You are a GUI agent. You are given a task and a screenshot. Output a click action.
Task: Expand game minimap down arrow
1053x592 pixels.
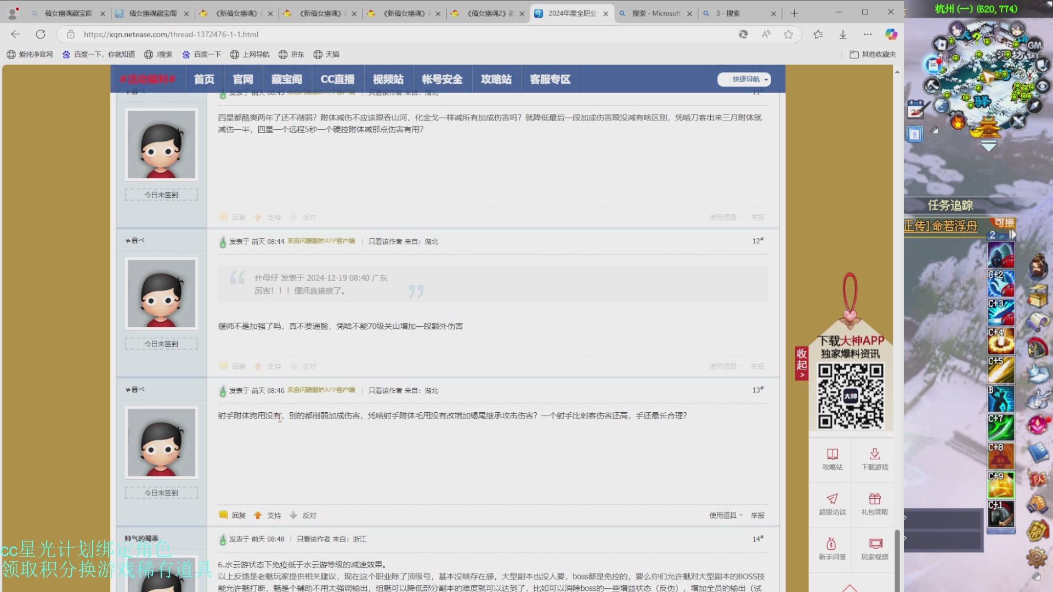coord(988,146)
